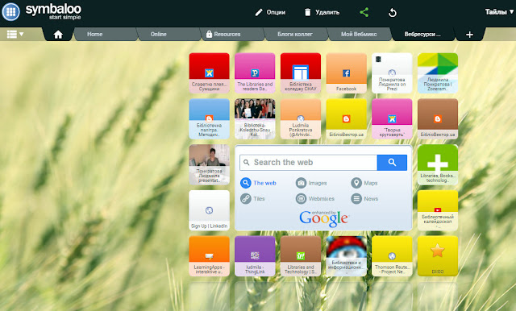Open Libraries and Technology Scoop.it tile
Screen dimensions: 516x311
301,255
